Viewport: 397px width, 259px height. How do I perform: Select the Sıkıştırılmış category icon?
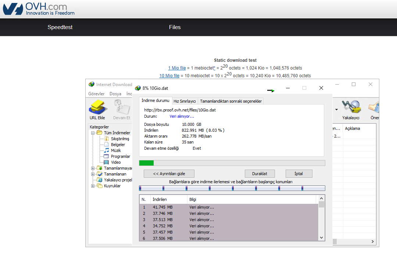(x=107, y=139)
